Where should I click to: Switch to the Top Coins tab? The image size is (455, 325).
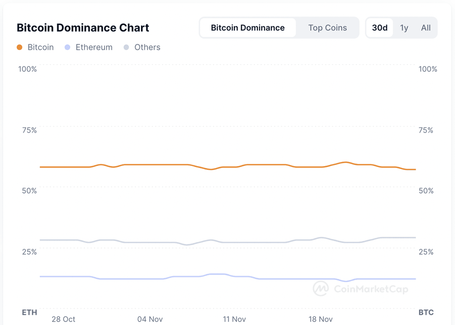327,28
